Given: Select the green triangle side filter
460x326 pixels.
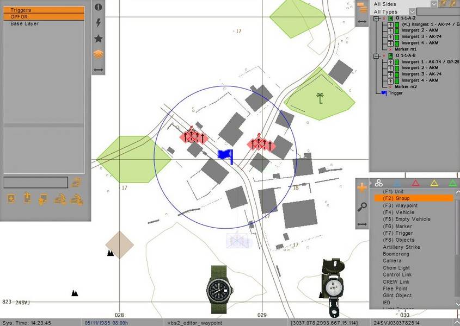Looking at the screenshot, I should (452, 184).
